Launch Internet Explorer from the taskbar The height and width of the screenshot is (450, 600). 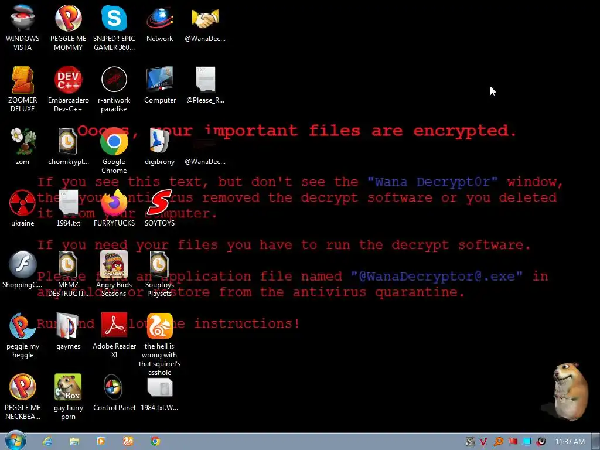point(47,441)
